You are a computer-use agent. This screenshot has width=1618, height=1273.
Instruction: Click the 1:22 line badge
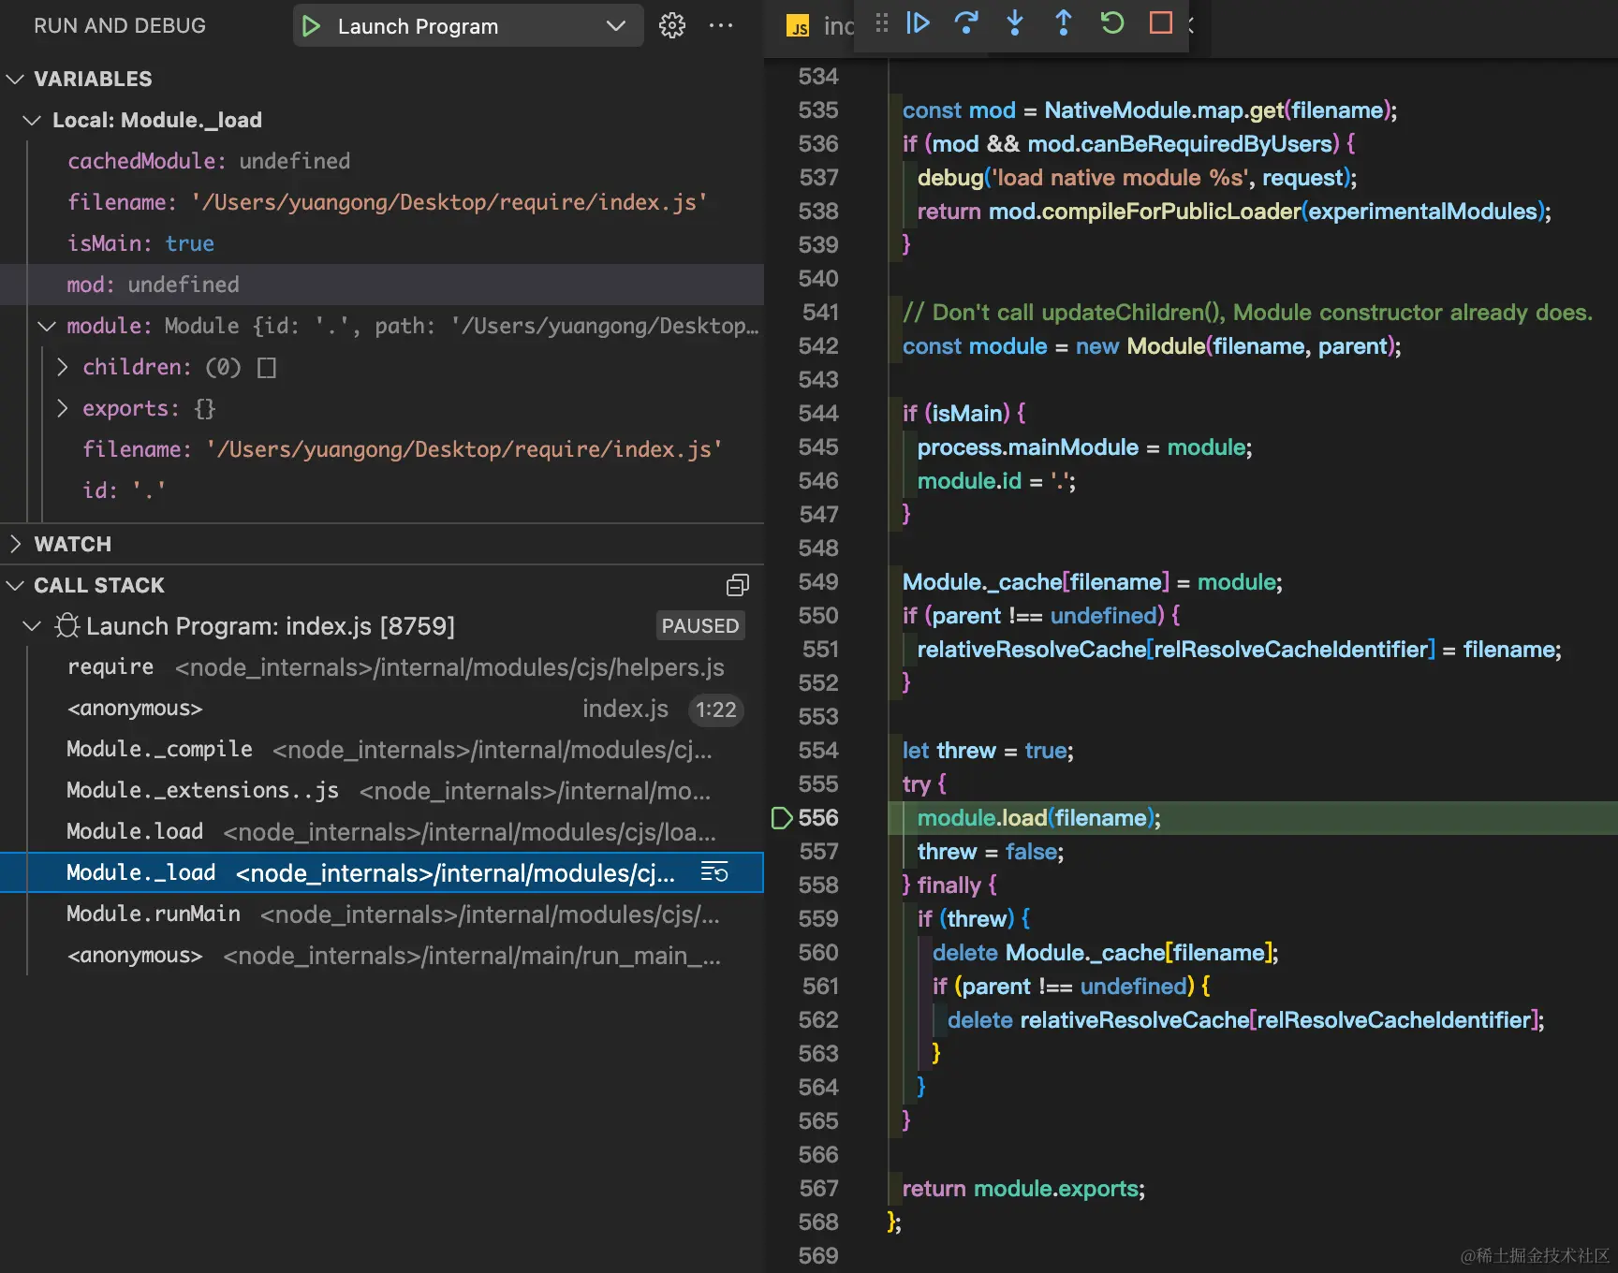click(x=716, y=710)
